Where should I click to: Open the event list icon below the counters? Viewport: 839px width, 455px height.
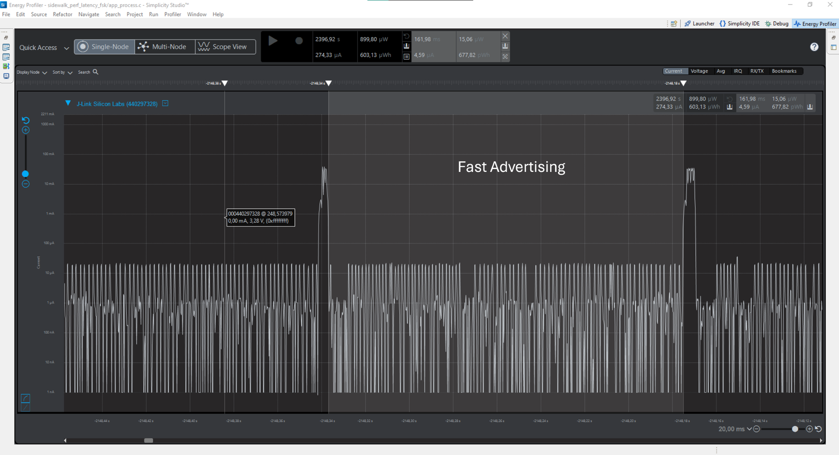[x=406, y=56]
